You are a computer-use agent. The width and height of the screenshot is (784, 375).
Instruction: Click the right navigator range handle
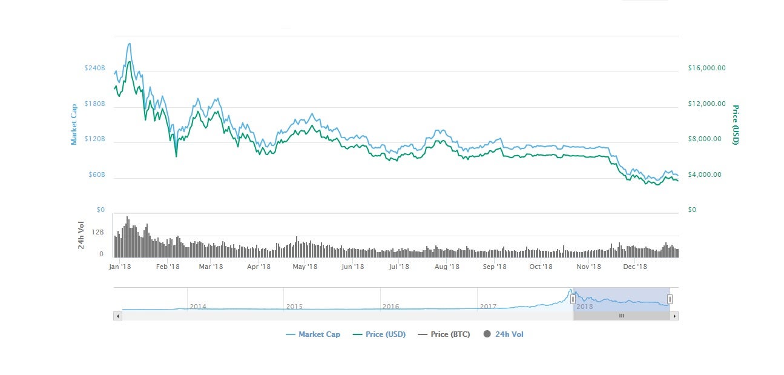click(x=670, y=299)
